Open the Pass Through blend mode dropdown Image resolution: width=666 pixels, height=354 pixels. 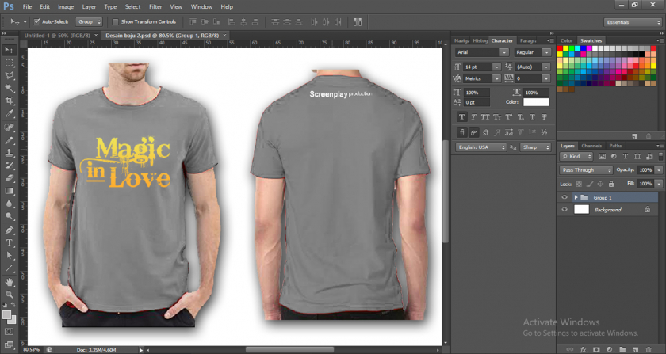point(586,169)
